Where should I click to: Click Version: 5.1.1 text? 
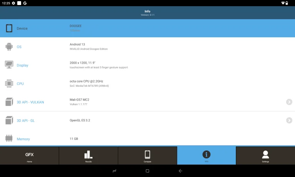click(x=147, y=15)
